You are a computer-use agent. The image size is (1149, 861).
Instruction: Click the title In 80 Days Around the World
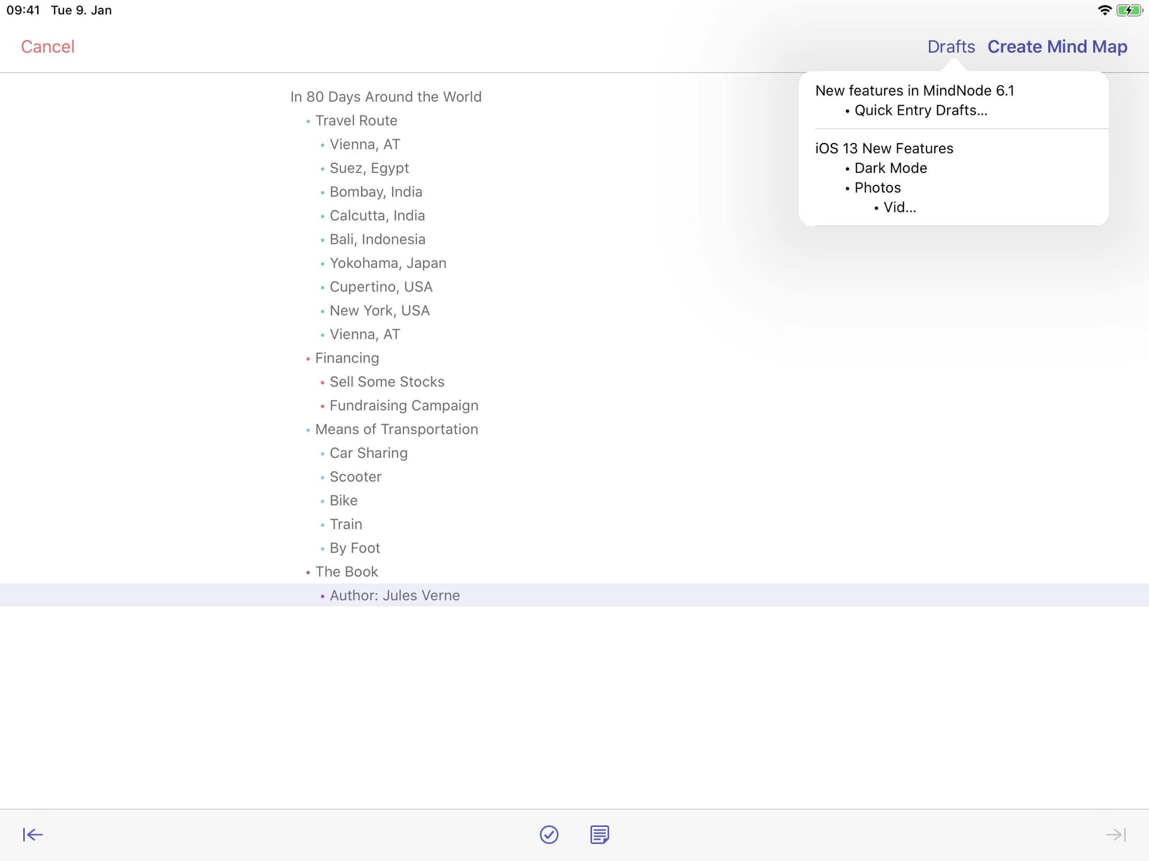click(x=386, y=96)
